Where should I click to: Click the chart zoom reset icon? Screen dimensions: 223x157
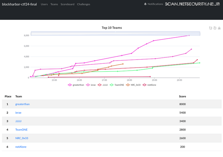215,28
